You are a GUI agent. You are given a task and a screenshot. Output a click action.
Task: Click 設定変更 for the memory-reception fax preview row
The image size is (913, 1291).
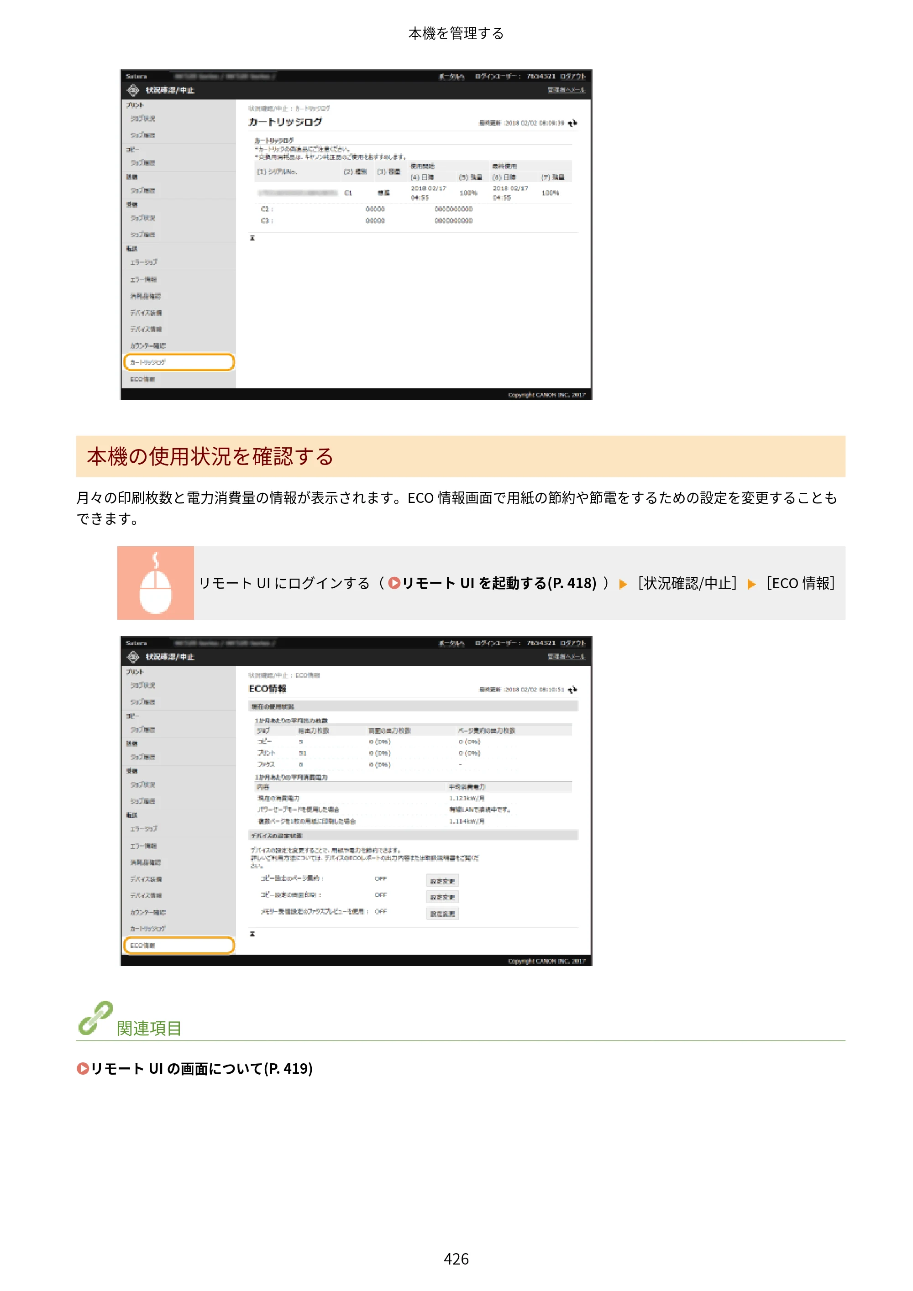coord(443,914)
